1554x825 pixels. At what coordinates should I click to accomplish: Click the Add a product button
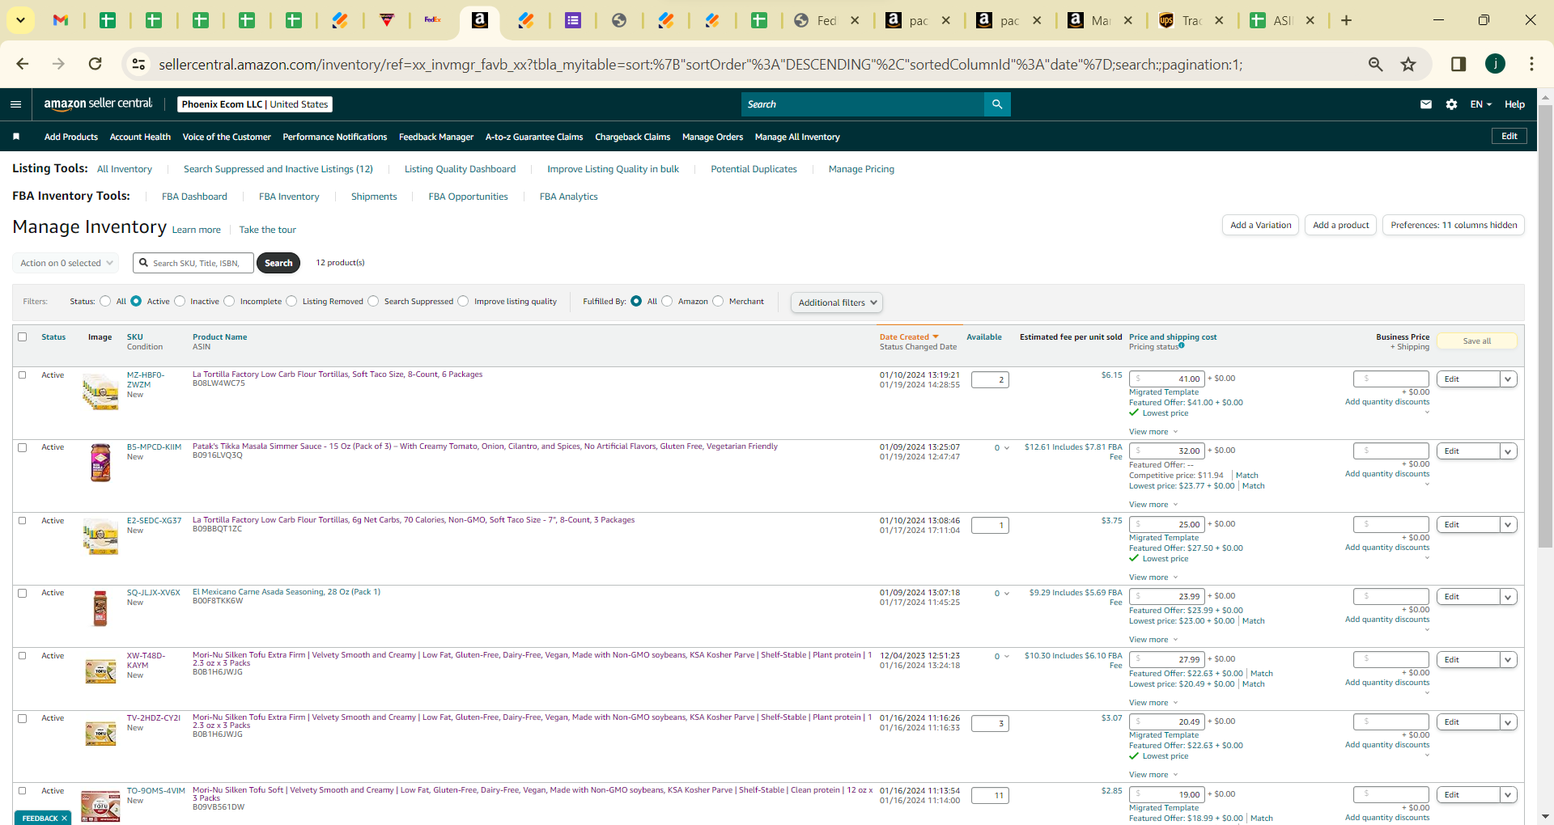[1340, 225]
